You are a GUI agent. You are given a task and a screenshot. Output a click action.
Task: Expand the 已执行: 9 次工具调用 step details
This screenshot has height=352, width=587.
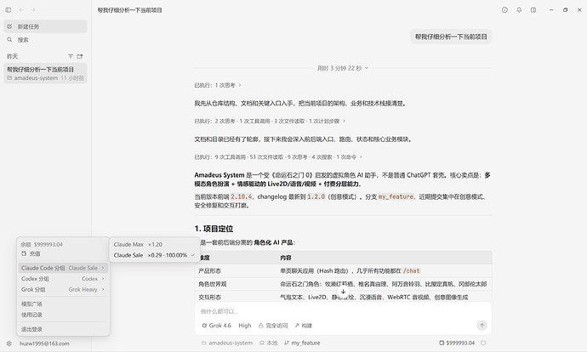point(278,157)
